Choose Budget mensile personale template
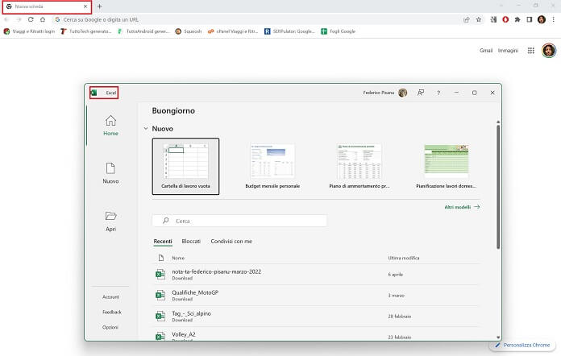 (x=272, y=167)
